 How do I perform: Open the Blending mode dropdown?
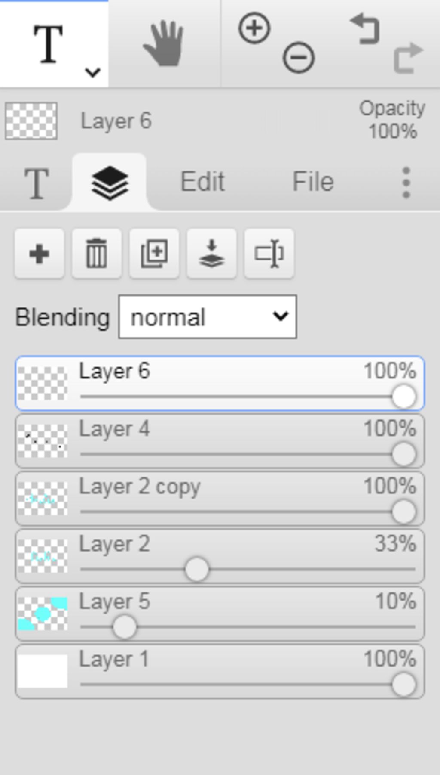click(x=208, y=317)
